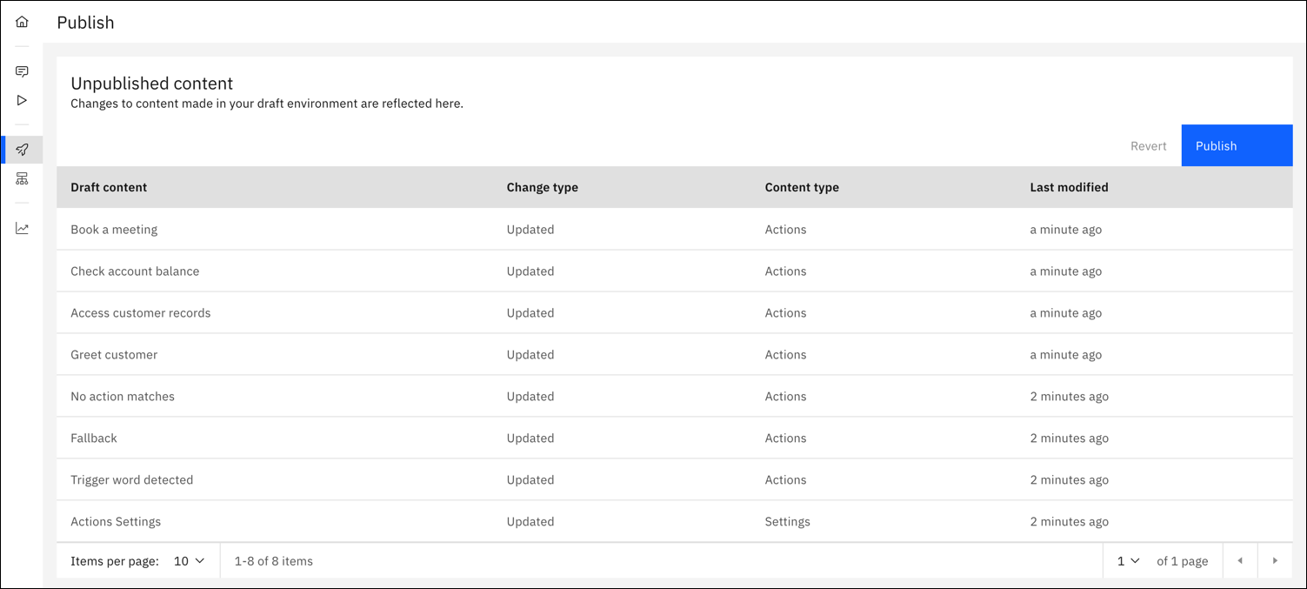Click the Draft content column header
The width and height of the screenshot is (1307, 589).
pos(109,187)
